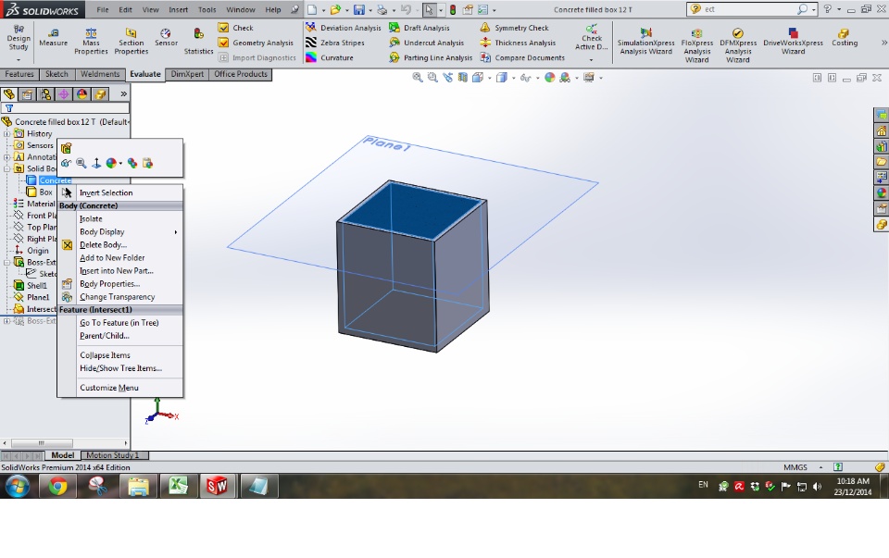Open the Tools menu
The height and width of the screenshot is (558, 889).
207,9
